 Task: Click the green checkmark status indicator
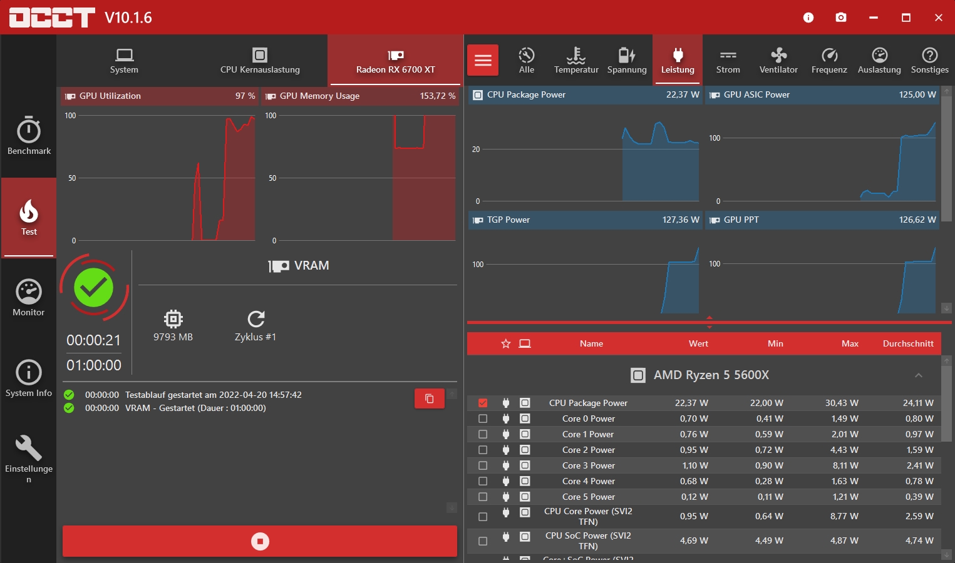point(94,288)
